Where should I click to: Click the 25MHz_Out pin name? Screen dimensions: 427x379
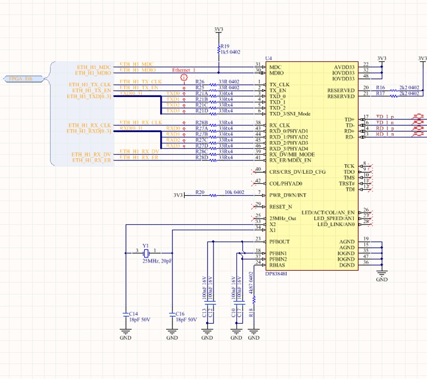click(283, 219)
